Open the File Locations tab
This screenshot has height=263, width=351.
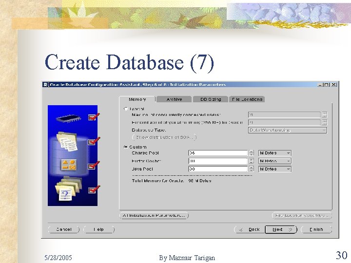[247, 99]
